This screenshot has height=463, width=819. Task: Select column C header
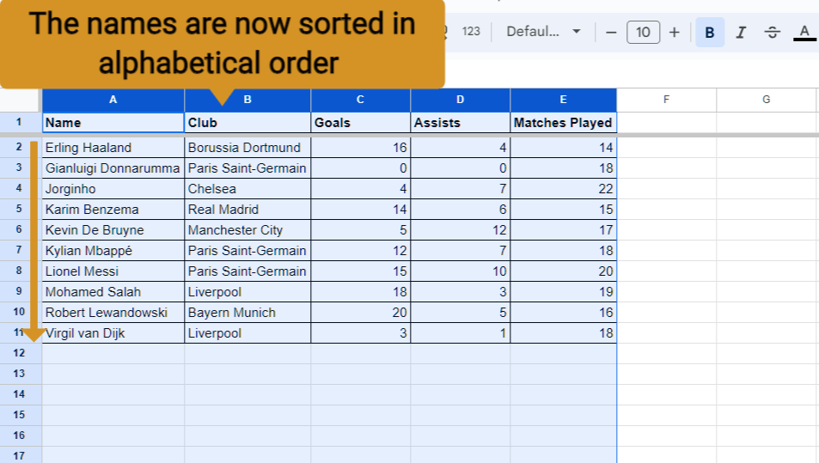pos(360,100)
